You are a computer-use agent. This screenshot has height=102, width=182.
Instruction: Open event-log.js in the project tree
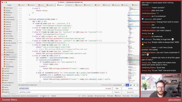[x=9, y=8]
